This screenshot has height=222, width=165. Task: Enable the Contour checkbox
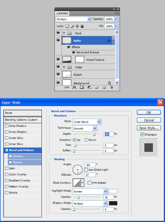point(10,156)
